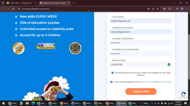Image resolution: width=190 pixels, height=106 pixels.
Task: Close the Redeem Promo Codes tab
Action: (x=69, y=3)
